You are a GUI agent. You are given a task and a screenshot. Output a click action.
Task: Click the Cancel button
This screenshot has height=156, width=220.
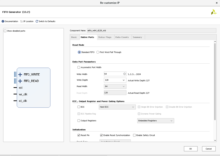[209, 149]
